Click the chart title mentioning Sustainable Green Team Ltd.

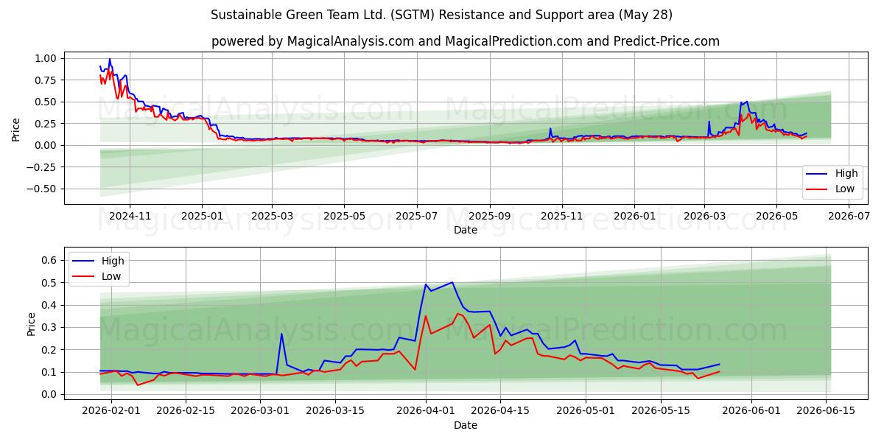point(441,15)
